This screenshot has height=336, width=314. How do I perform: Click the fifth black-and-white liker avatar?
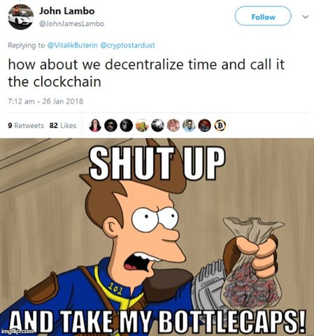[157, 125]
